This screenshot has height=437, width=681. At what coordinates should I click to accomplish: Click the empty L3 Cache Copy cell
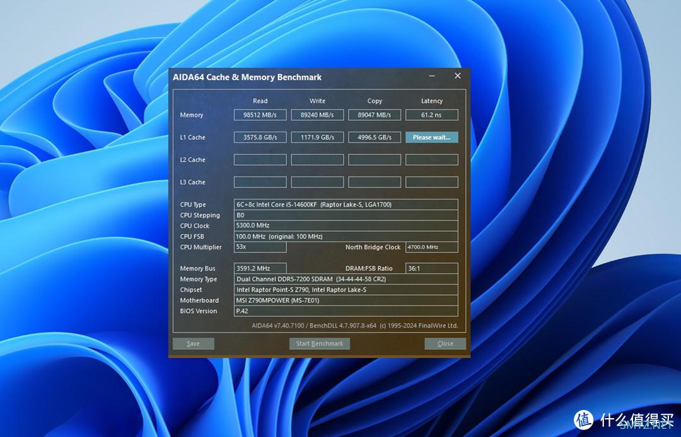coord(375,182)
